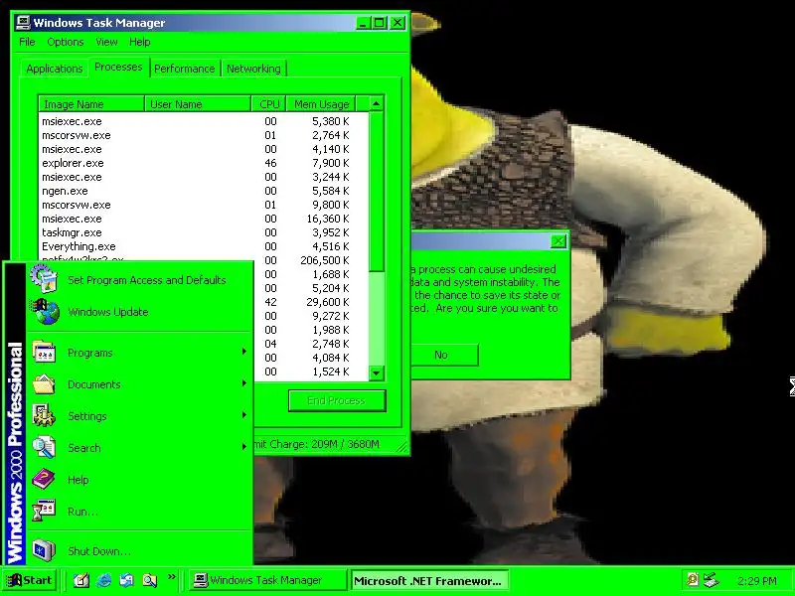The width and height of the screenshot is (795, 596).
Task: Click Commit Charge status bar text
Action: [x=316, y=444]
